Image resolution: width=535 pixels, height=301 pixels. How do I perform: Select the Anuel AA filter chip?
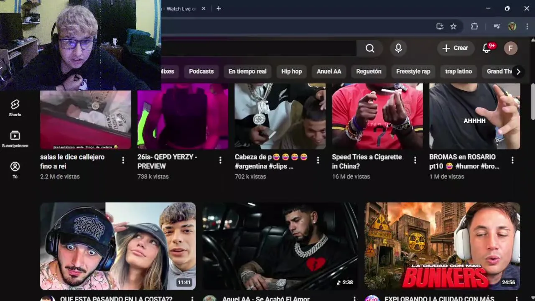(329, 71)
